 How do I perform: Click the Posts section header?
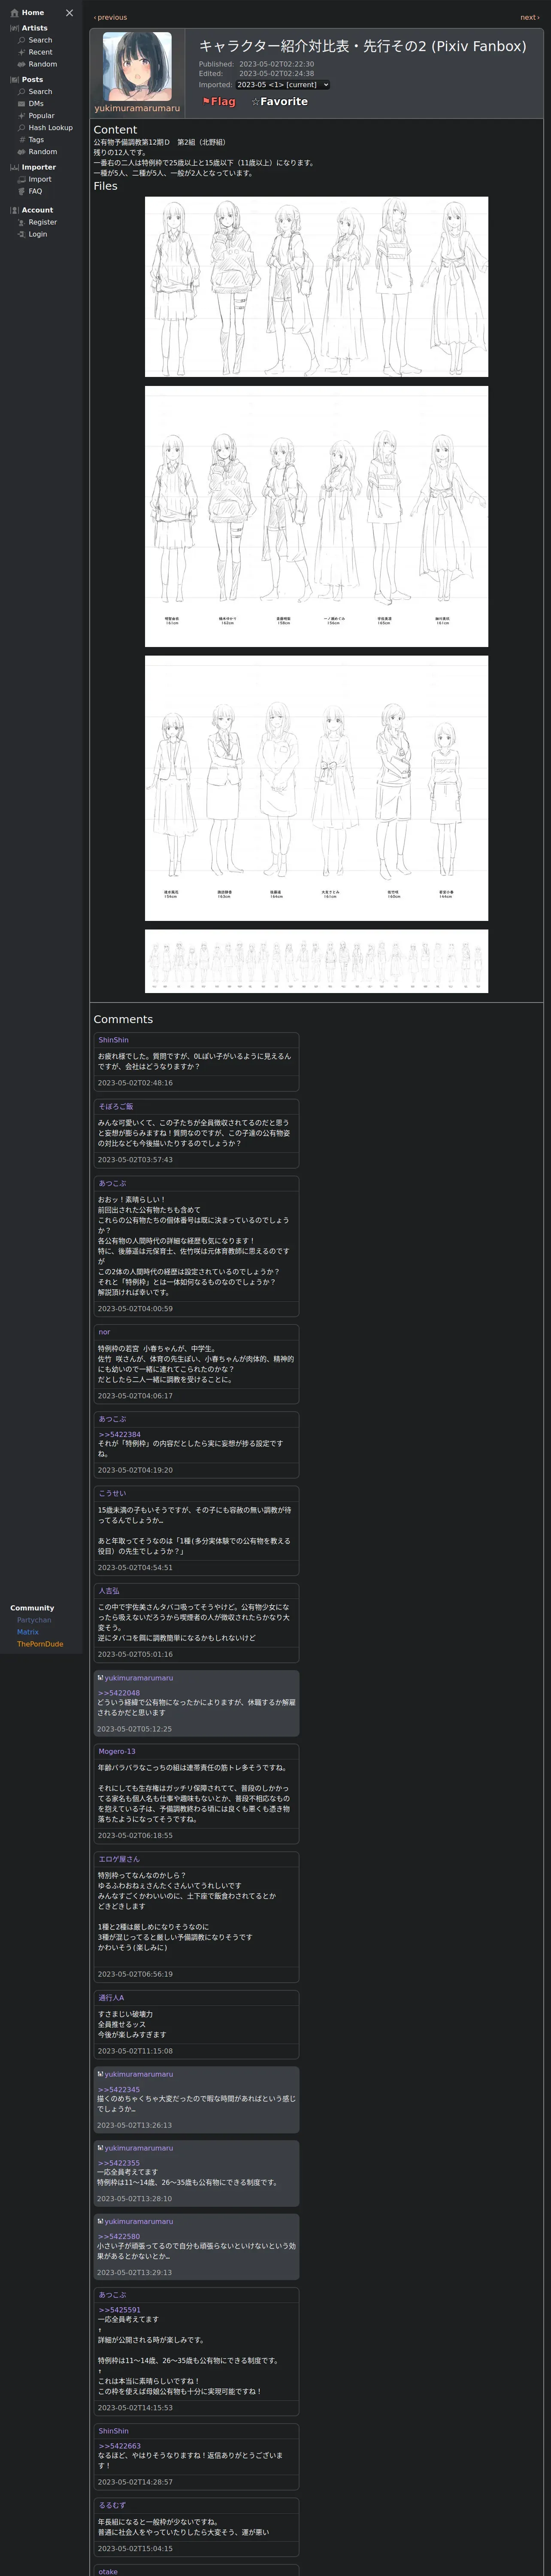tap(26, 79)
